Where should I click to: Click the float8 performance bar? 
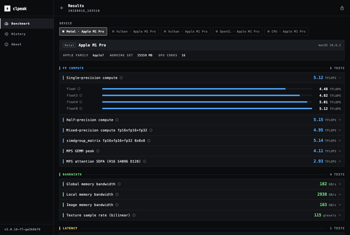[207, 108]
